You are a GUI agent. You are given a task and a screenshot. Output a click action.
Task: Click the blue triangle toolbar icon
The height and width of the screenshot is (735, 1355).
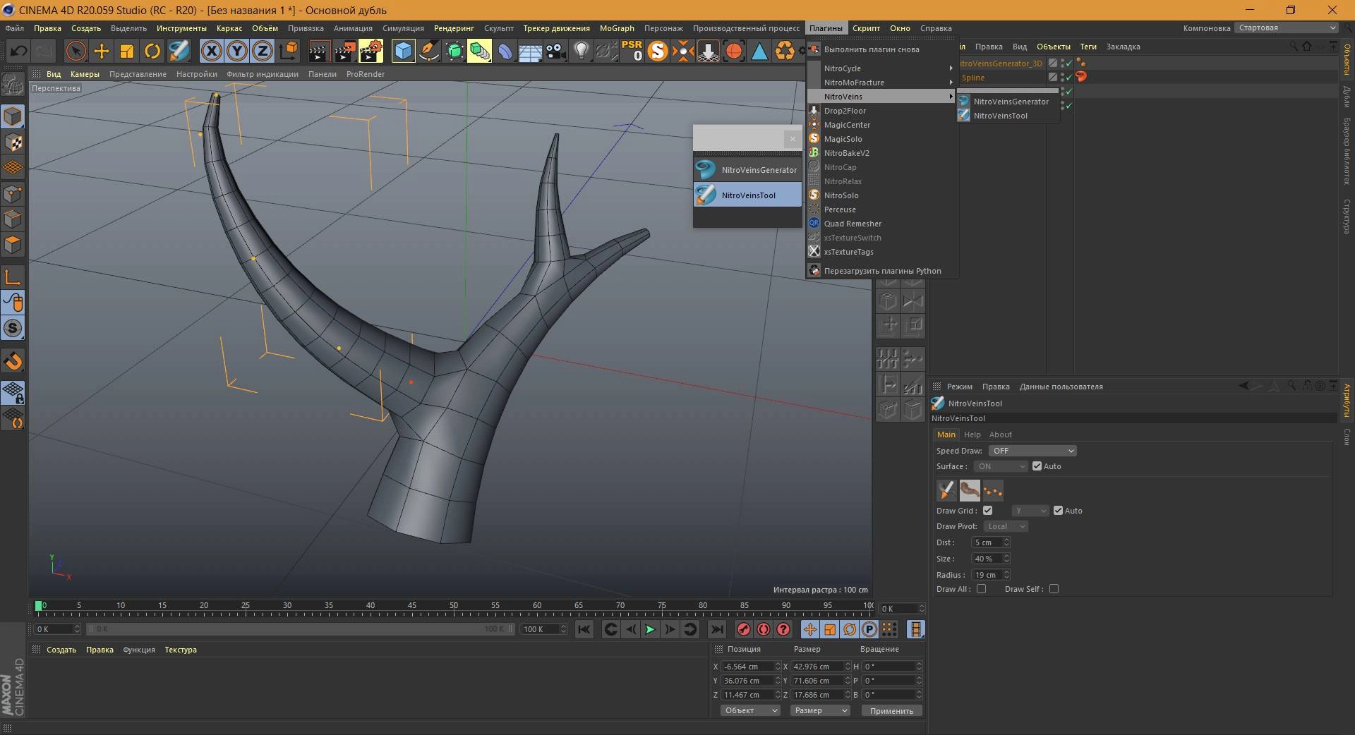point(759,51)
